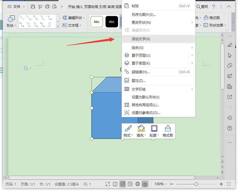
Task: Choose 设置对象格式(O)
Action: (x=158, y=113)
